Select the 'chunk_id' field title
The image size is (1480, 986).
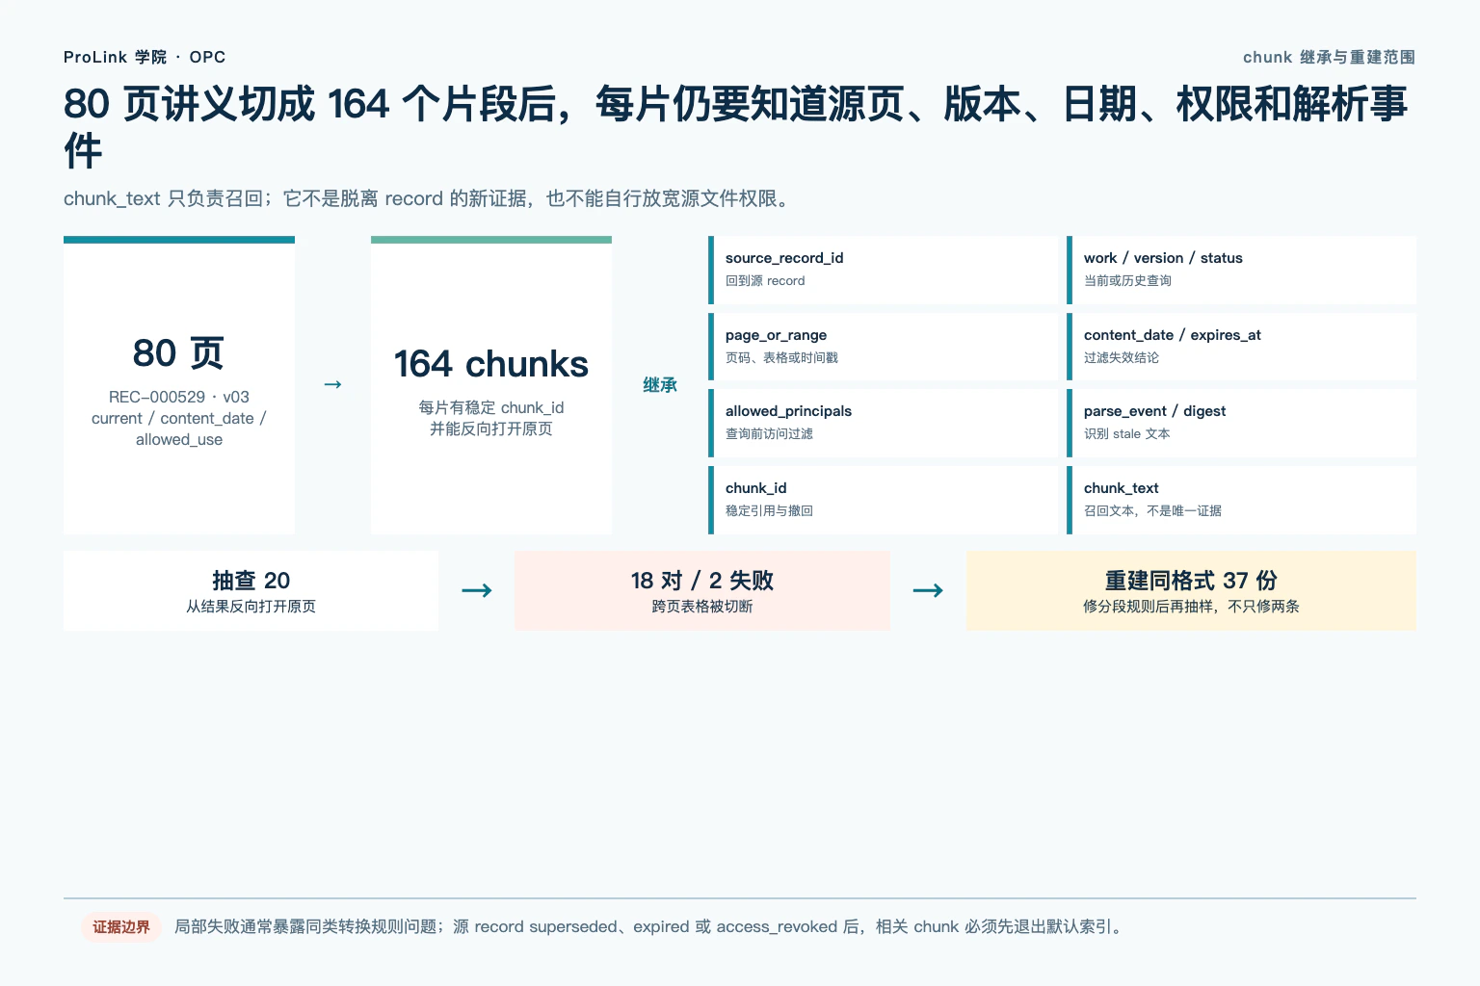click(755, 488)
